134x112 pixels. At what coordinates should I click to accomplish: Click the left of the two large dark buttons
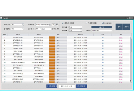click(119, 27)
